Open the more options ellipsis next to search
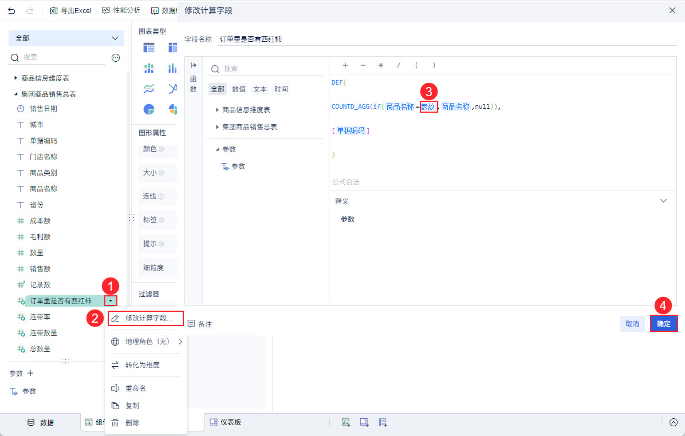685x436 pixels. 116,58
